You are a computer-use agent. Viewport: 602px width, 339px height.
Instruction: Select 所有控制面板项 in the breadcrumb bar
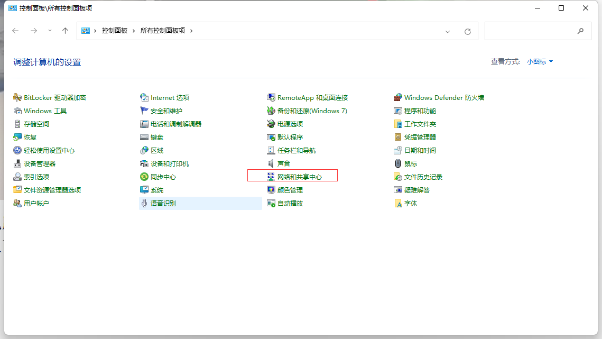pos(164,31)
